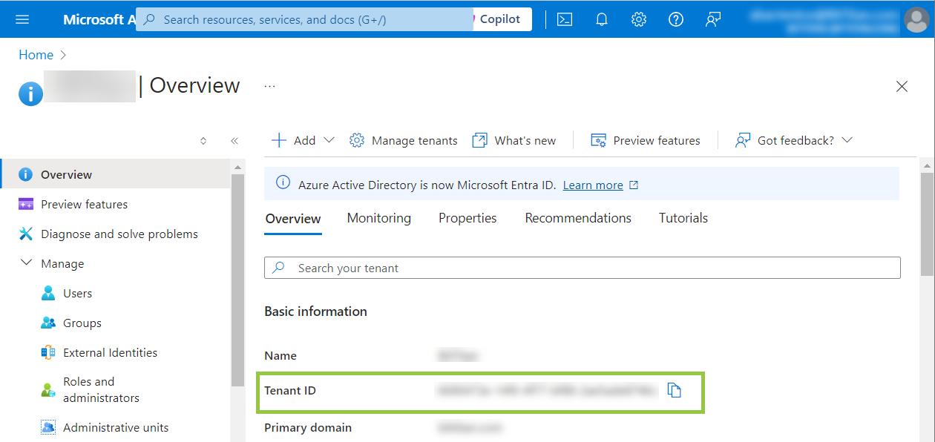Click the Learn more link
Image resolution: width=935 pixels, height=442 pixels.
click(593, 185)
